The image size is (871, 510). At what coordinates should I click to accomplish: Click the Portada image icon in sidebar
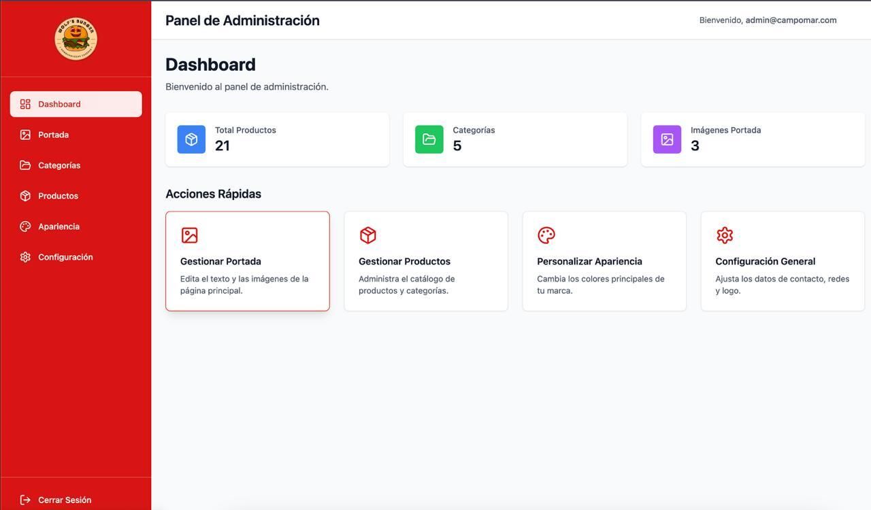25,135
